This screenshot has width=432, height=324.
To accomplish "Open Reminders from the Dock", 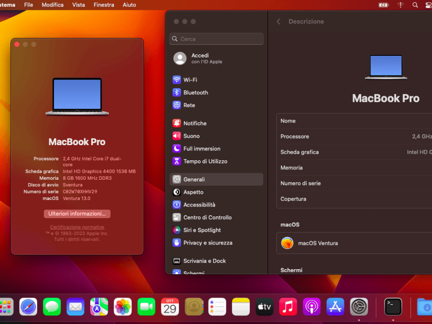I will 217,307.
